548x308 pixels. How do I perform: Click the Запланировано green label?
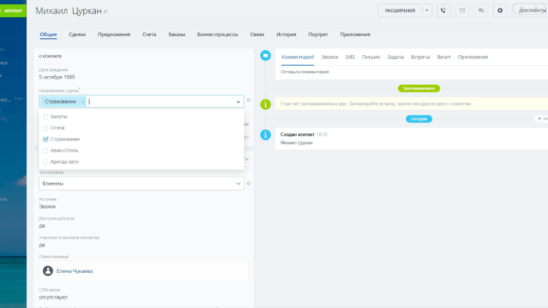pos(419,88)
